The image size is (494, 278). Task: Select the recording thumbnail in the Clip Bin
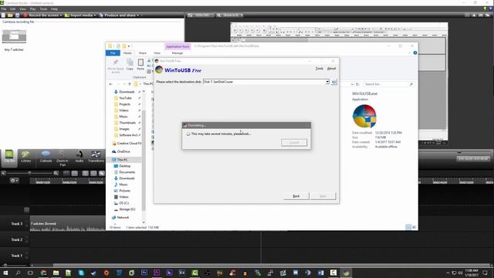pyautogui.click(x=14, y=36)
